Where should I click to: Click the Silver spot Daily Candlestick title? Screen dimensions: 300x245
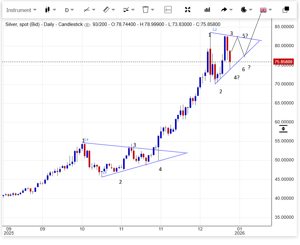(x=44, y=24)
